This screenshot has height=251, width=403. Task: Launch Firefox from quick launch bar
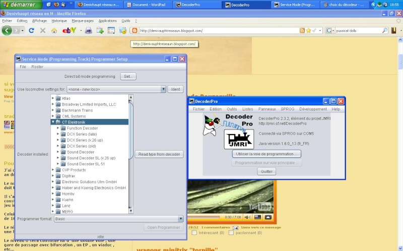pos(56,5)
